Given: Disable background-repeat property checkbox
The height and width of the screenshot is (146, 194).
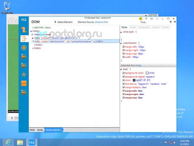Looking at the screenshot, I should [123, 76].
